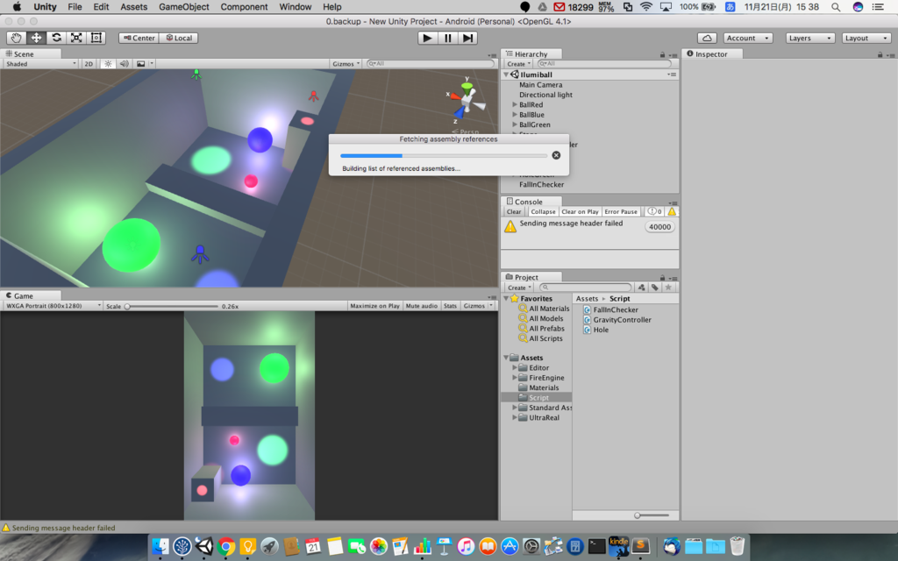Clear the Console
898x561 pixels.
[x=514, y=211]
